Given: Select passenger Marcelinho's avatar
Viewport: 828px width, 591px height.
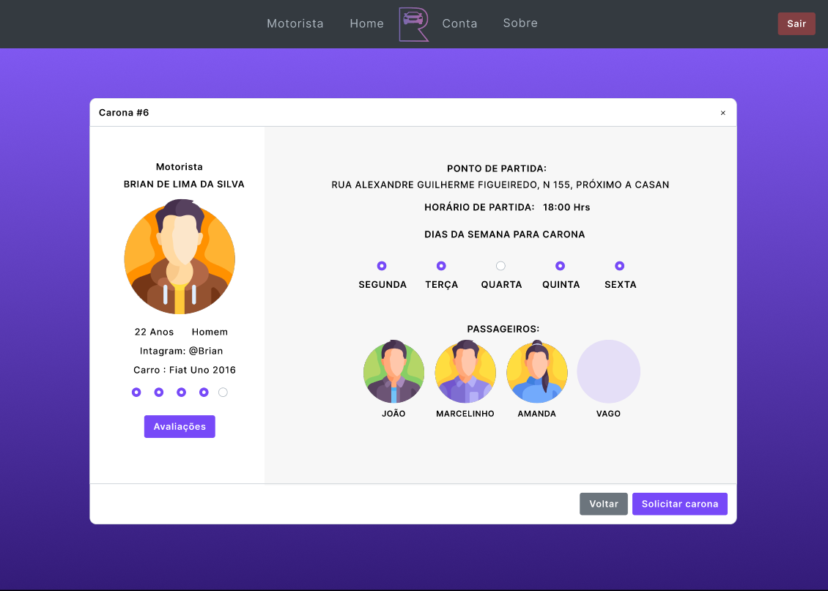Looking at the screenshot, I should point(465,372).
